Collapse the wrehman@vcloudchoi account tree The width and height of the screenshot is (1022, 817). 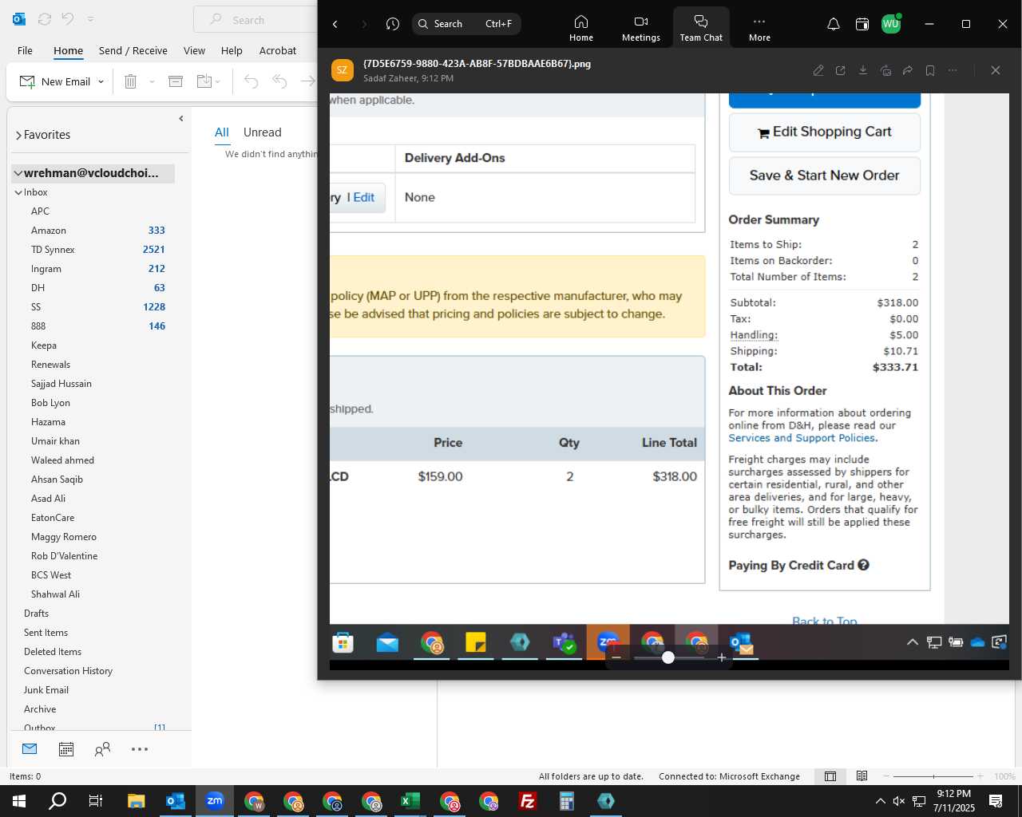click(x=18, y=173)
